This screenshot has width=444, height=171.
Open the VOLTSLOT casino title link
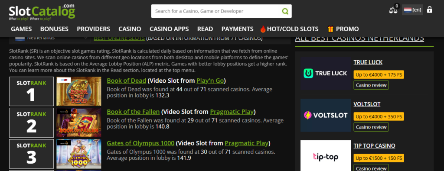tap(367, 104)
